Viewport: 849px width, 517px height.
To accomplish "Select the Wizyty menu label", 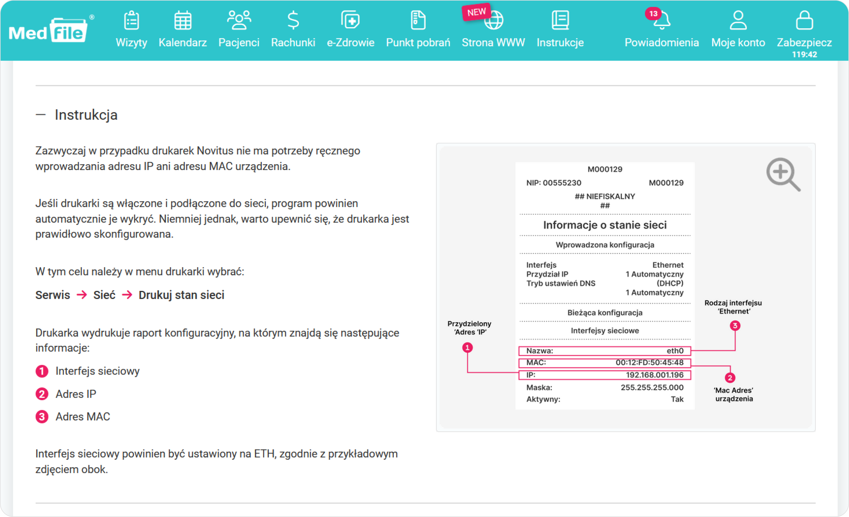I will [131, 42].
